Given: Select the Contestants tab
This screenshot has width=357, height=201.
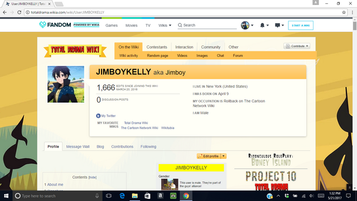Looking at the screenshot, I should pos(157,47).
